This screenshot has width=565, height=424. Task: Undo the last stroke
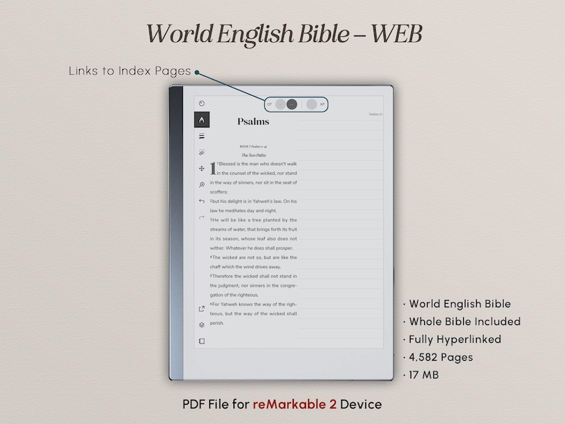pyautogui.click(x=202, y=201)
